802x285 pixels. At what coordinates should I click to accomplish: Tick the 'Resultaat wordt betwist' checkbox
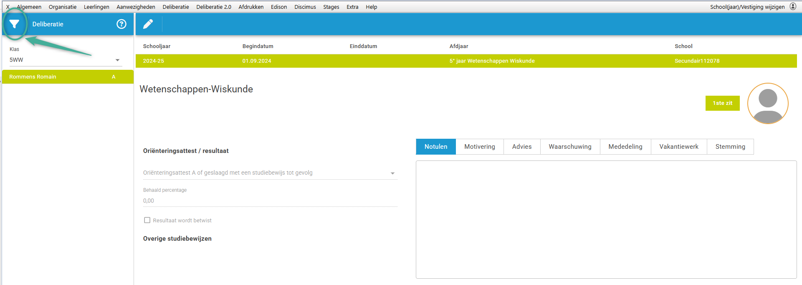tap(147, 220)
